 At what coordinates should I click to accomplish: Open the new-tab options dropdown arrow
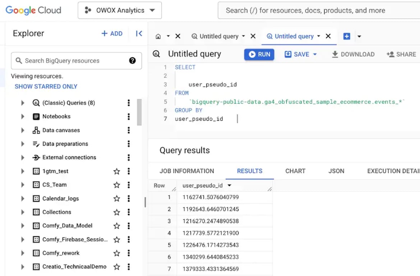point(359,36)
